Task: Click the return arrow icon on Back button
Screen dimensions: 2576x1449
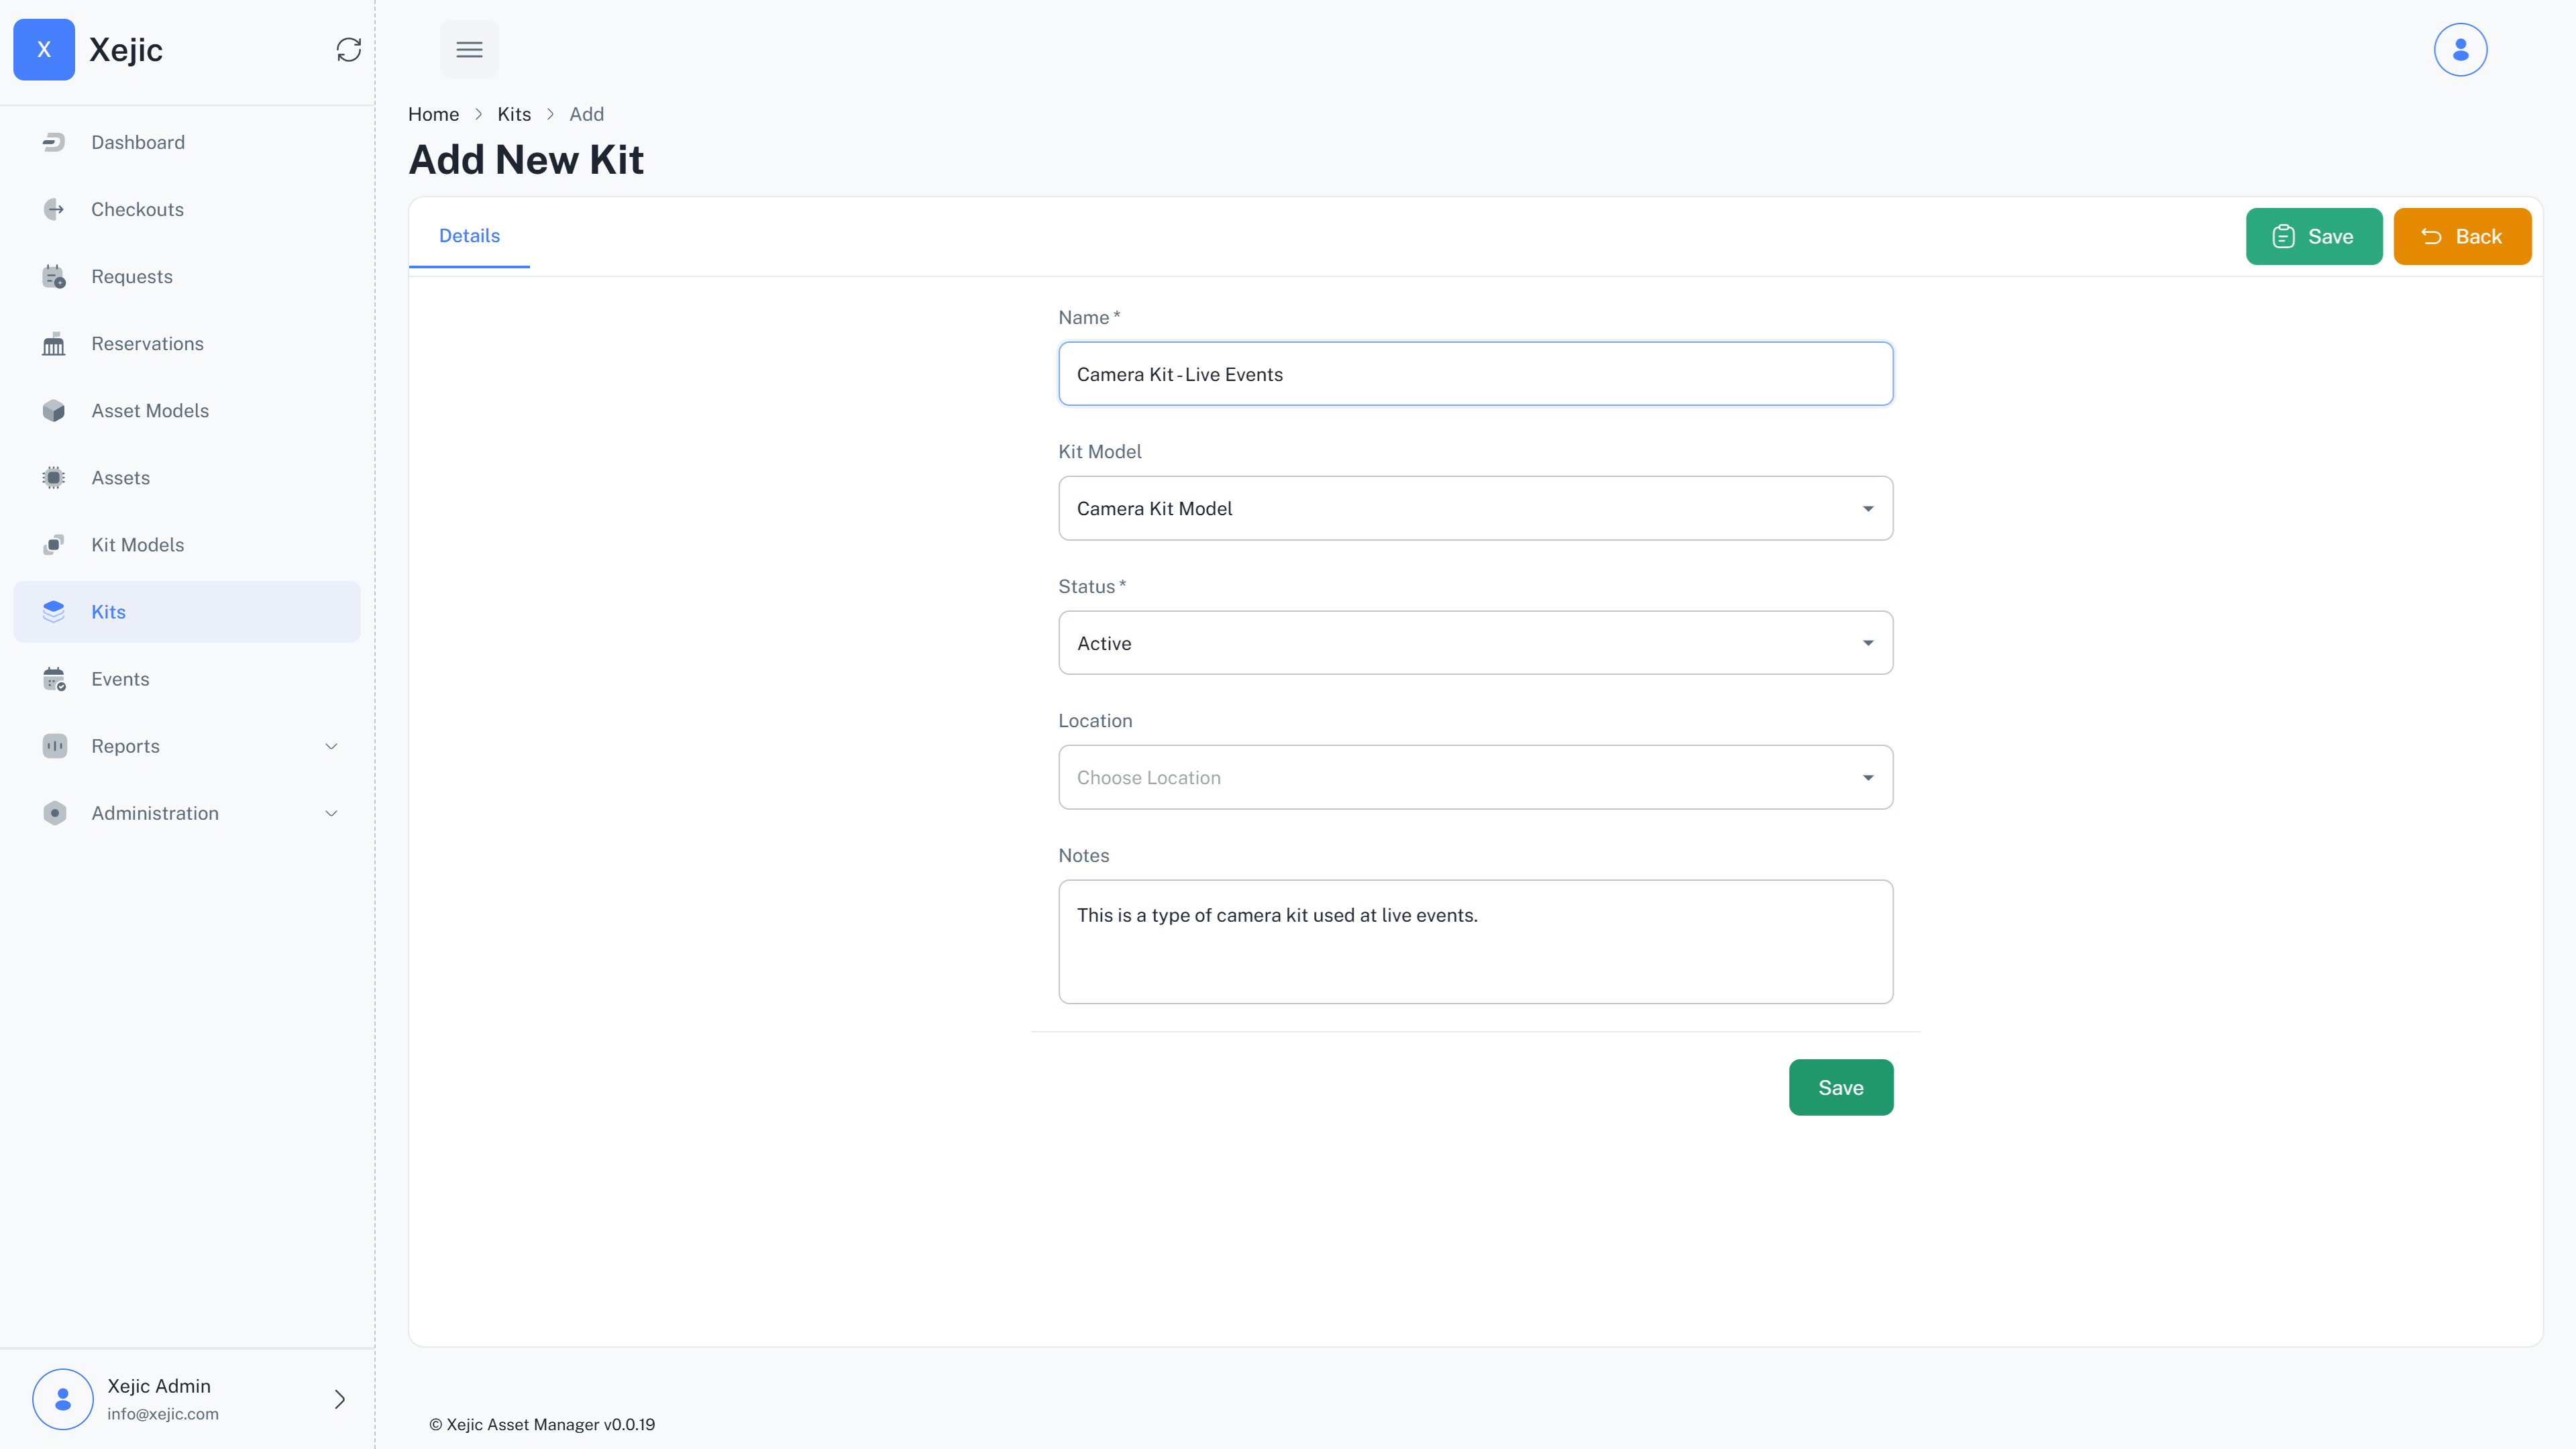Action: pyautogui.click(x=2431, y=236)
